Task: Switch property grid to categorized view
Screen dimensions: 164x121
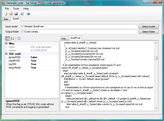Action: click(8, 39)
